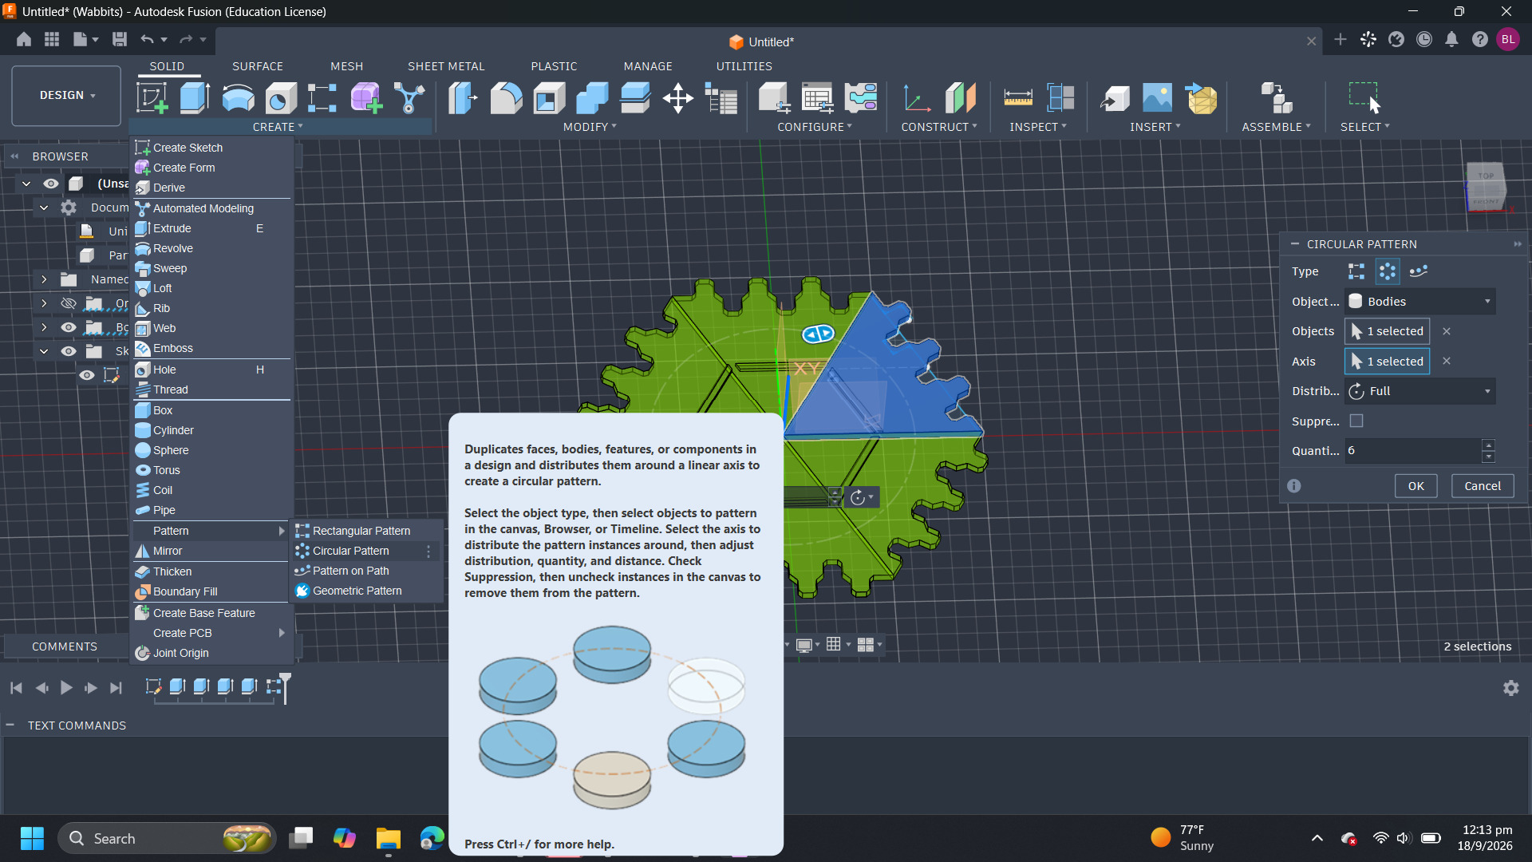The image size is (1532, 862).
Task: Select the Revolve toolbar icon
Action: 238,98
